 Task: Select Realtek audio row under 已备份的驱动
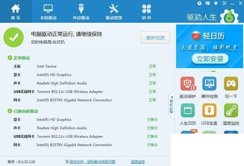[x=85, y=128]
